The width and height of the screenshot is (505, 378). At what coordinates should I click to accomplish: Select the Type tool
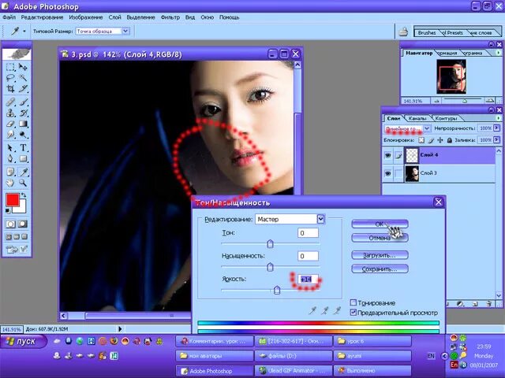(x=23, y=148)
